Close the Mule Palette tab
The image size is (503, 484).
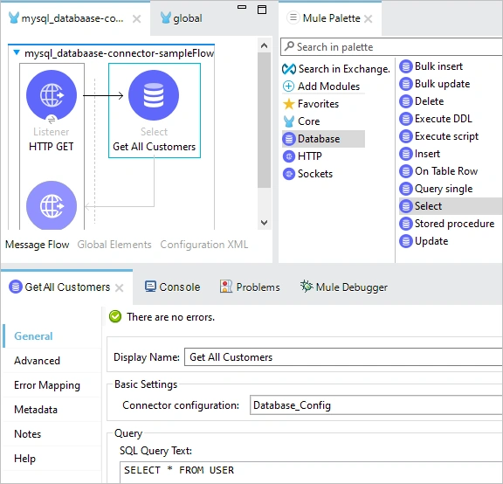369,19
